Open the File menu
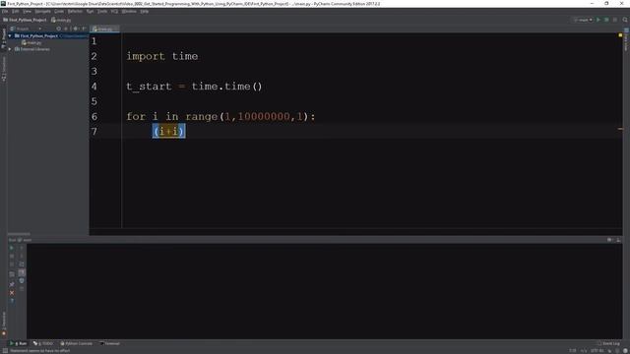 tap(5, 11)
